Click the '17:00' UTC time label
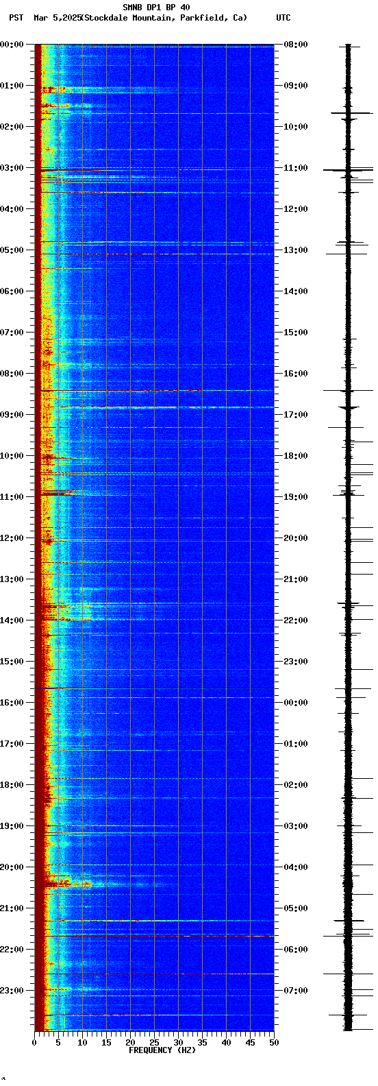The image size is (378, 1086). click(296, 415)
